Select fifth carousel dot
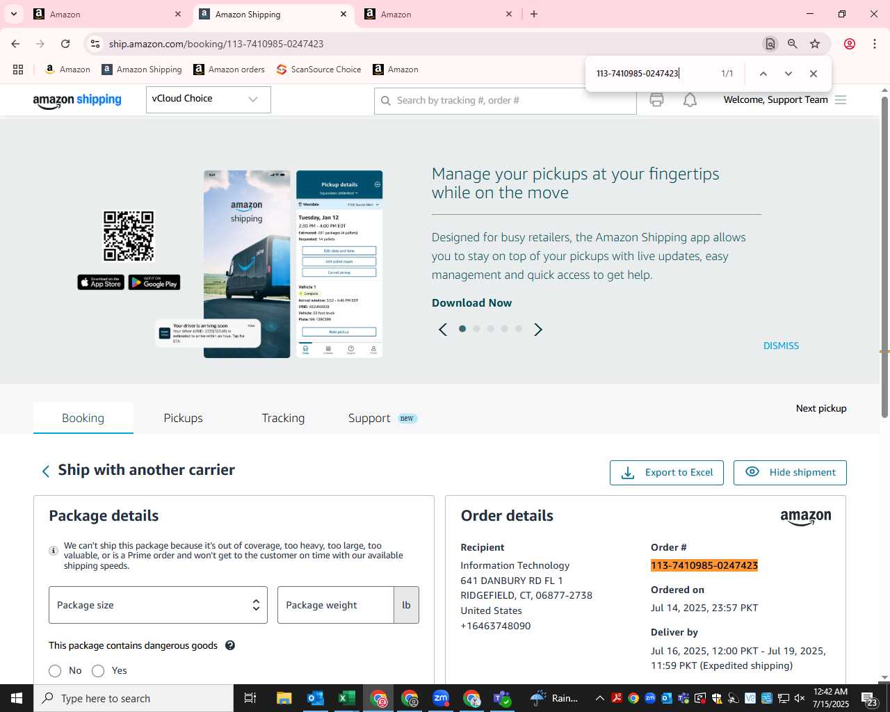The height and width of the screenshot is (712, 890). [x=518, y=329]
